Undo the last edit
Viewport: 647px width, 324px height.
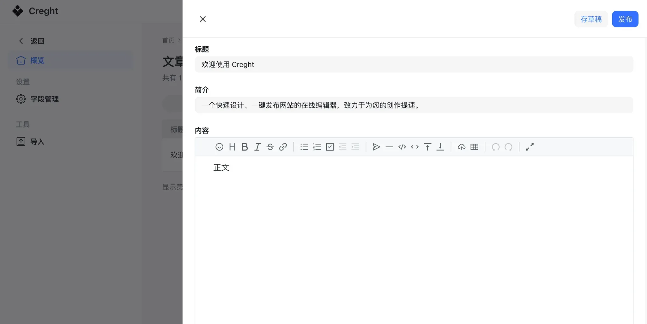(x=496, y=147)
